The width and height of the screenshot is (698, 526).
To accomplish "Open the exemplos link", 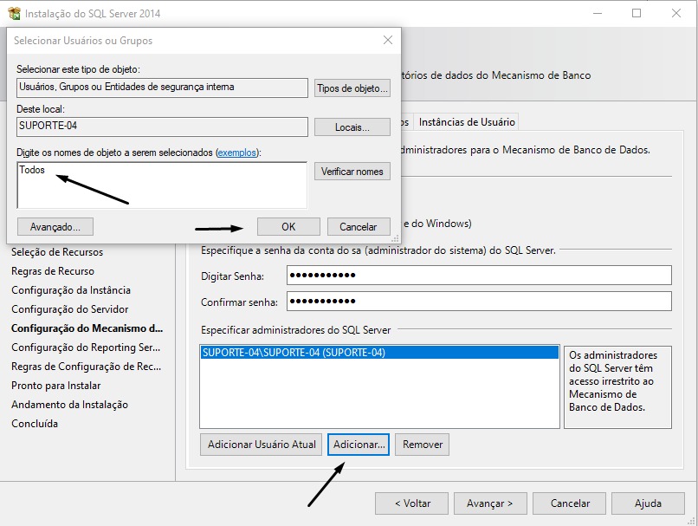I will pos(236,153).
